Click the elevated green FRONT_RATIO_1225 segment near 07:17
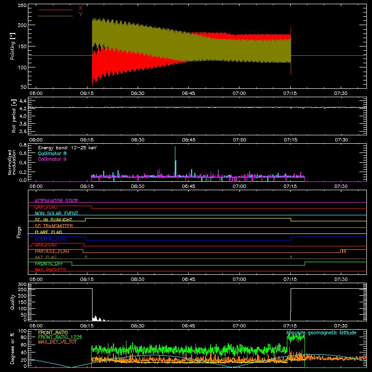Image resolution: width=372 pixels, height=372 pixels. pyautogui.click(x=296, y=337)
